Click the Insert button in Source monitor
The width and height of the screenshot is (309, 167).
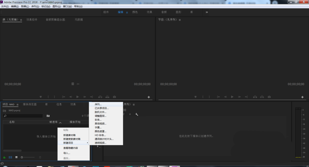tap(100, 97)
